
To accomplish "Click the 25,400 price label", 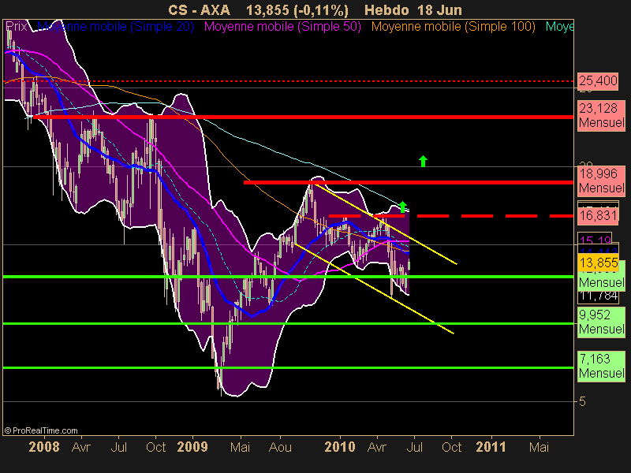I will [598, 81].
